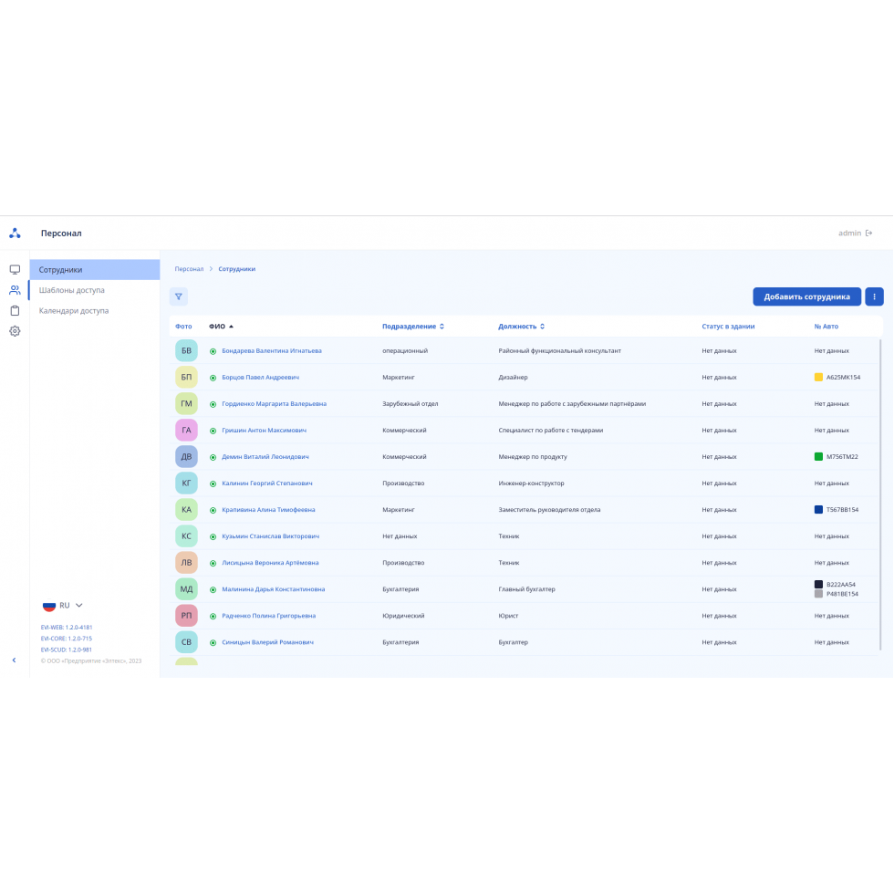Click the БВ avatar thumbnail
Screen dimensions: 894x894
tap(186, 350)
